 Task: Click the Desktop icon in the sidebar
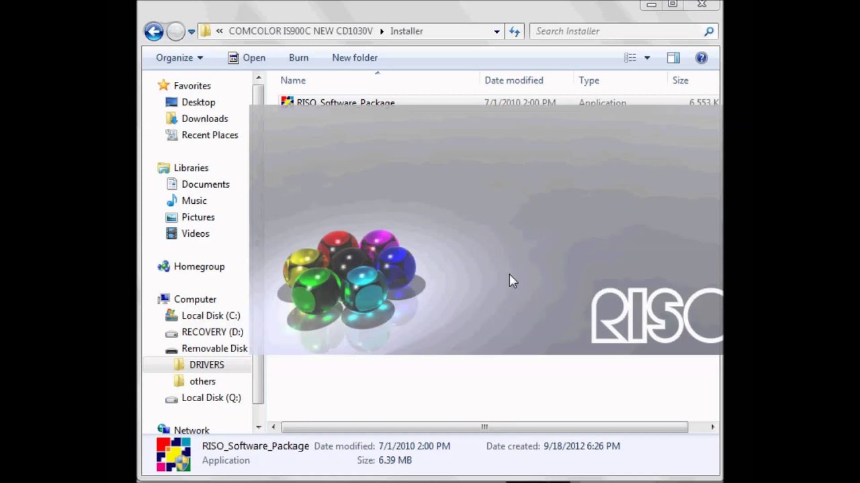pyautogui.click(x=171, y=102)
